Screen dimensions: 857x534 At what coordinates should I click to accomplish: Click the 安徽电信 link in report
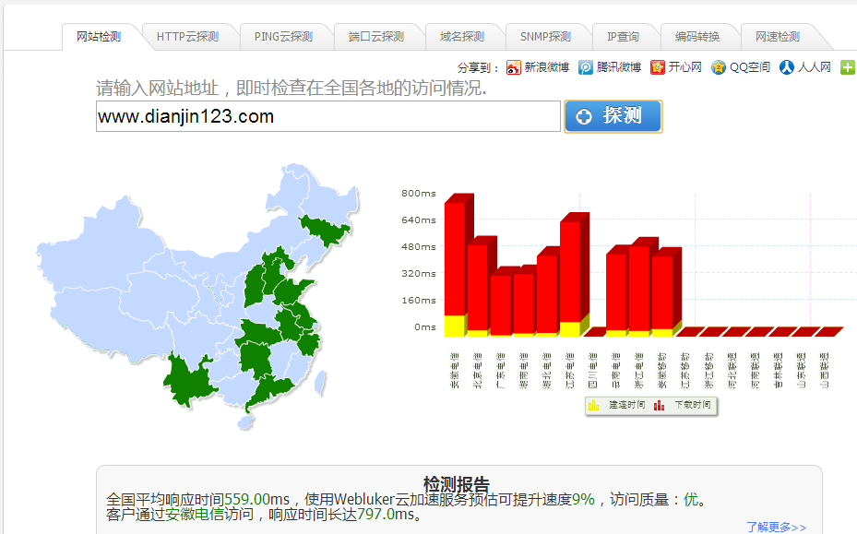[x=195, y=514]
